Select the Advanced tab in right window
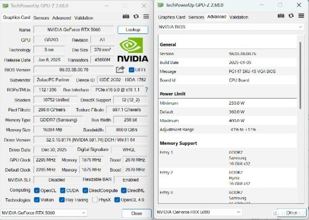 (x=217, y=17)
